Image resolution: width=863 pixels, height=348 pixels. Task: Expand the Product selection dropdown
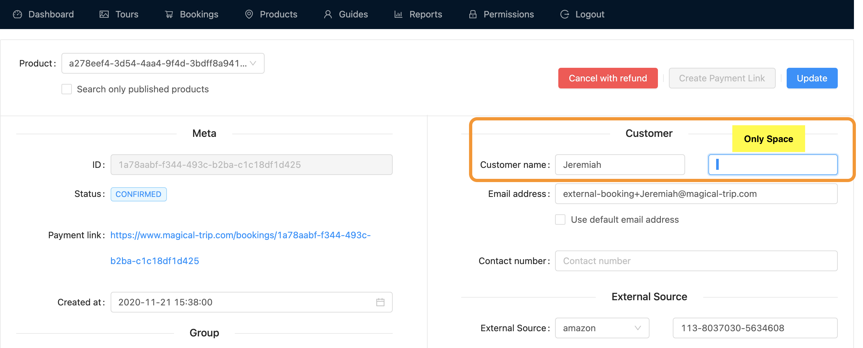[163, 64]
